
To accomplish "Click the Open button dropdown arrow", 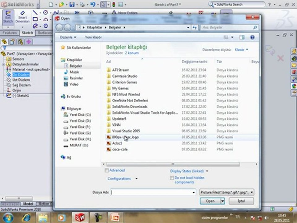I will click(x=223, y=201).
